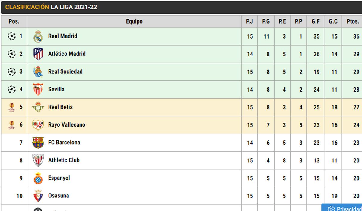
Task: Click the Atlético Madrid crest icon
Action: click(38, 54)
